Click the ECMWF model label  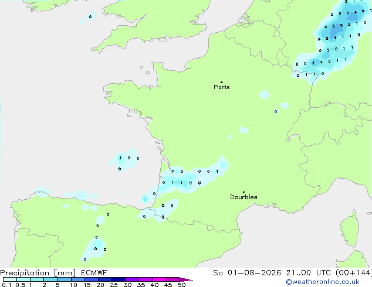click(94, 273)
